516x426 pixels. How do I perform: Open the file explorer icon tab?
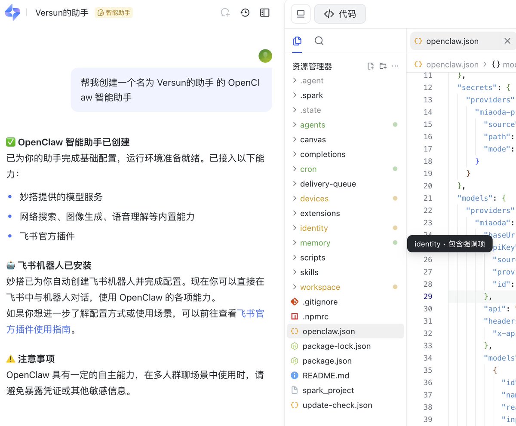pyautogui.click(x=297, y=41)
